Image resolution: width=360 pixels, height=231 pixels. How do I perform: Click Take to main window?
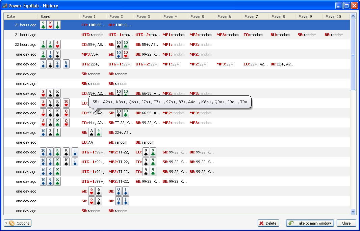coord(310,223)
